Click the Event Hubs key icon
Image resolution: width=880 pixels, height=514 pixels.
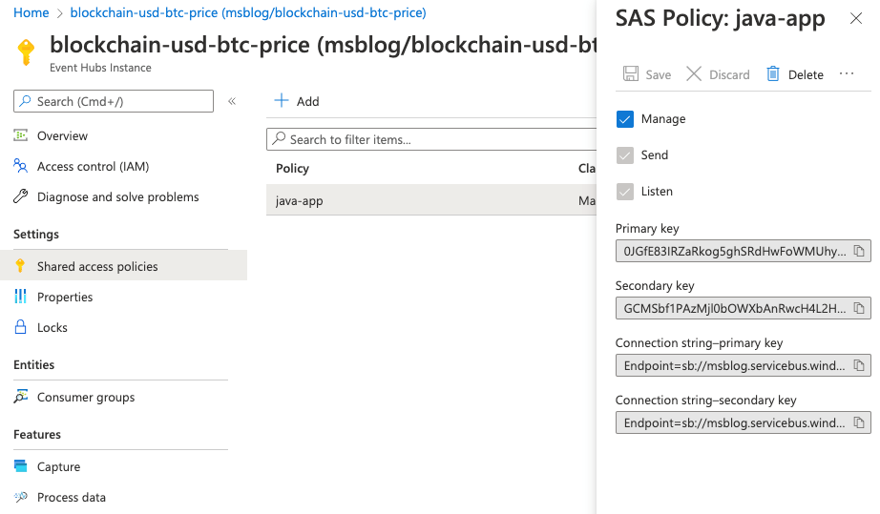point(26,52)
